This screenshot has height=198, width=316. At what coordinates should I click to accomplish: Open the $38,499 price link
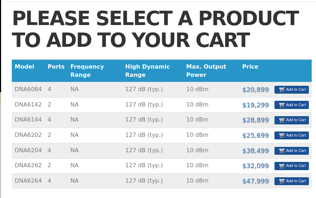click(x=255, y=151)
